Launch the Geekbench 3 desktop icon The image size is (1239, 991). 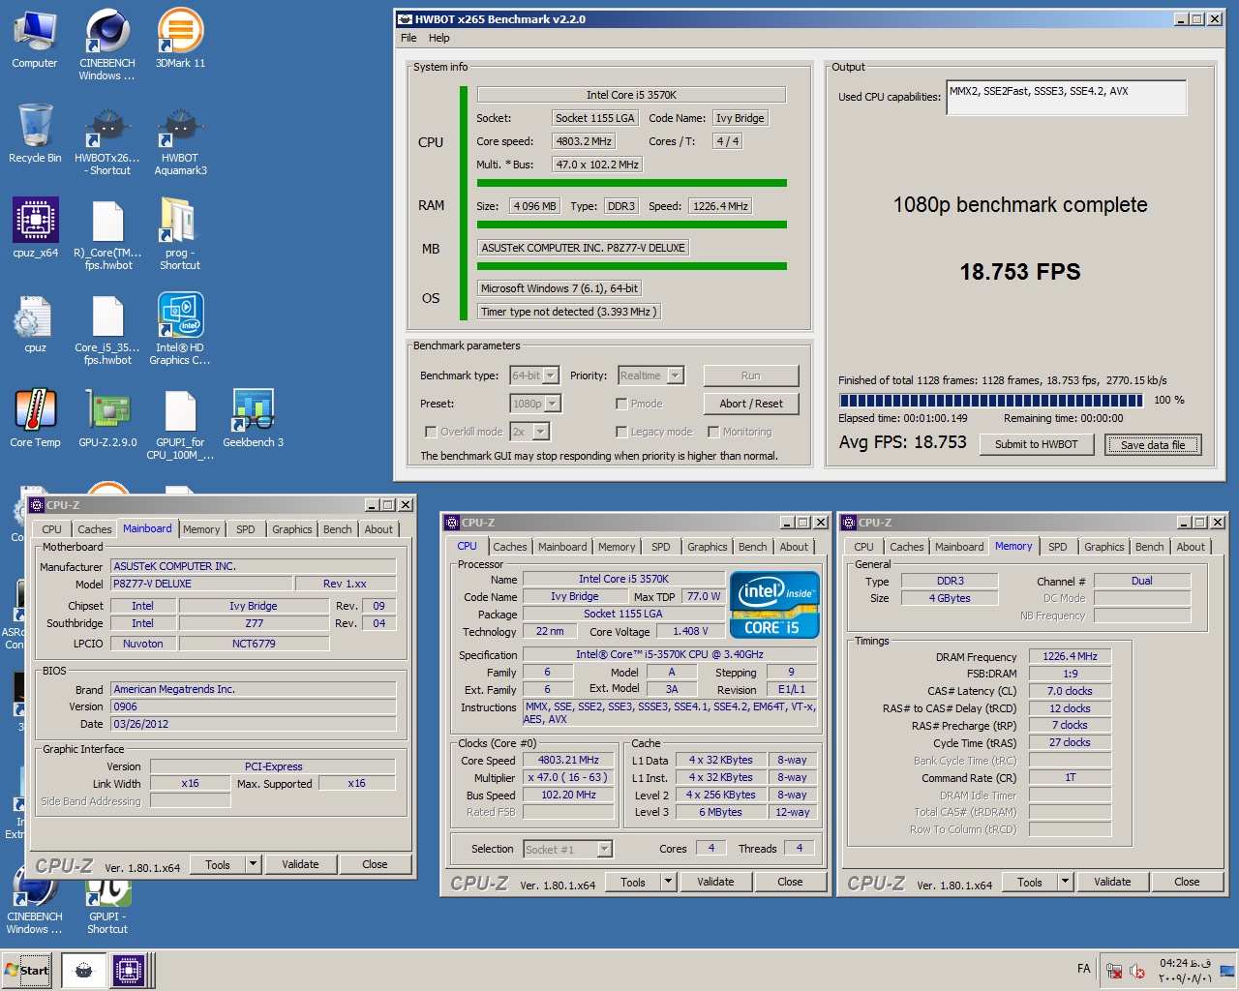click(253, 418)
